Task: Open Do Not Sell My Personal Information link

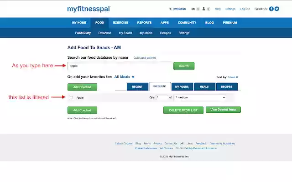Action: tap(196, 148)
